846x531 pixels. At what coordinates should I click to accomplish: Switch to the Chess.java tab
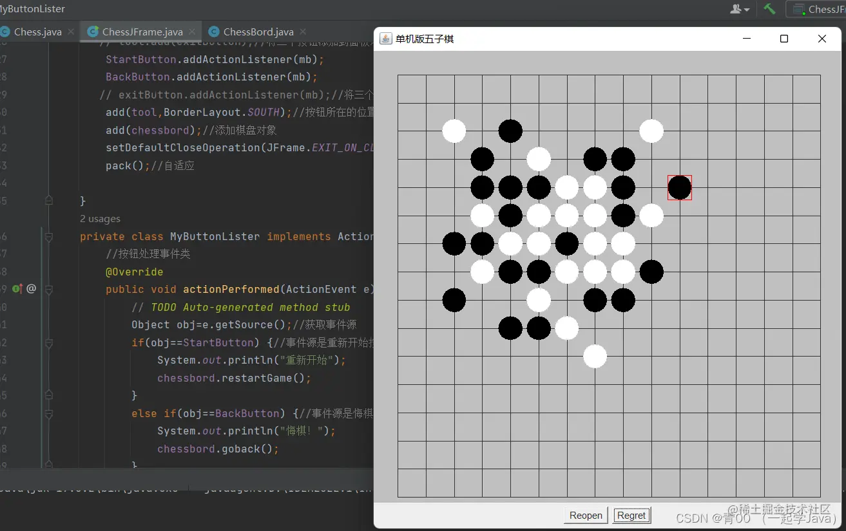(37, 31)
